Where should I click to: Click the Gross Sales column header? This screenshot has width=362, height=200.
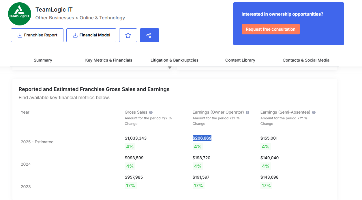point(136,112)
